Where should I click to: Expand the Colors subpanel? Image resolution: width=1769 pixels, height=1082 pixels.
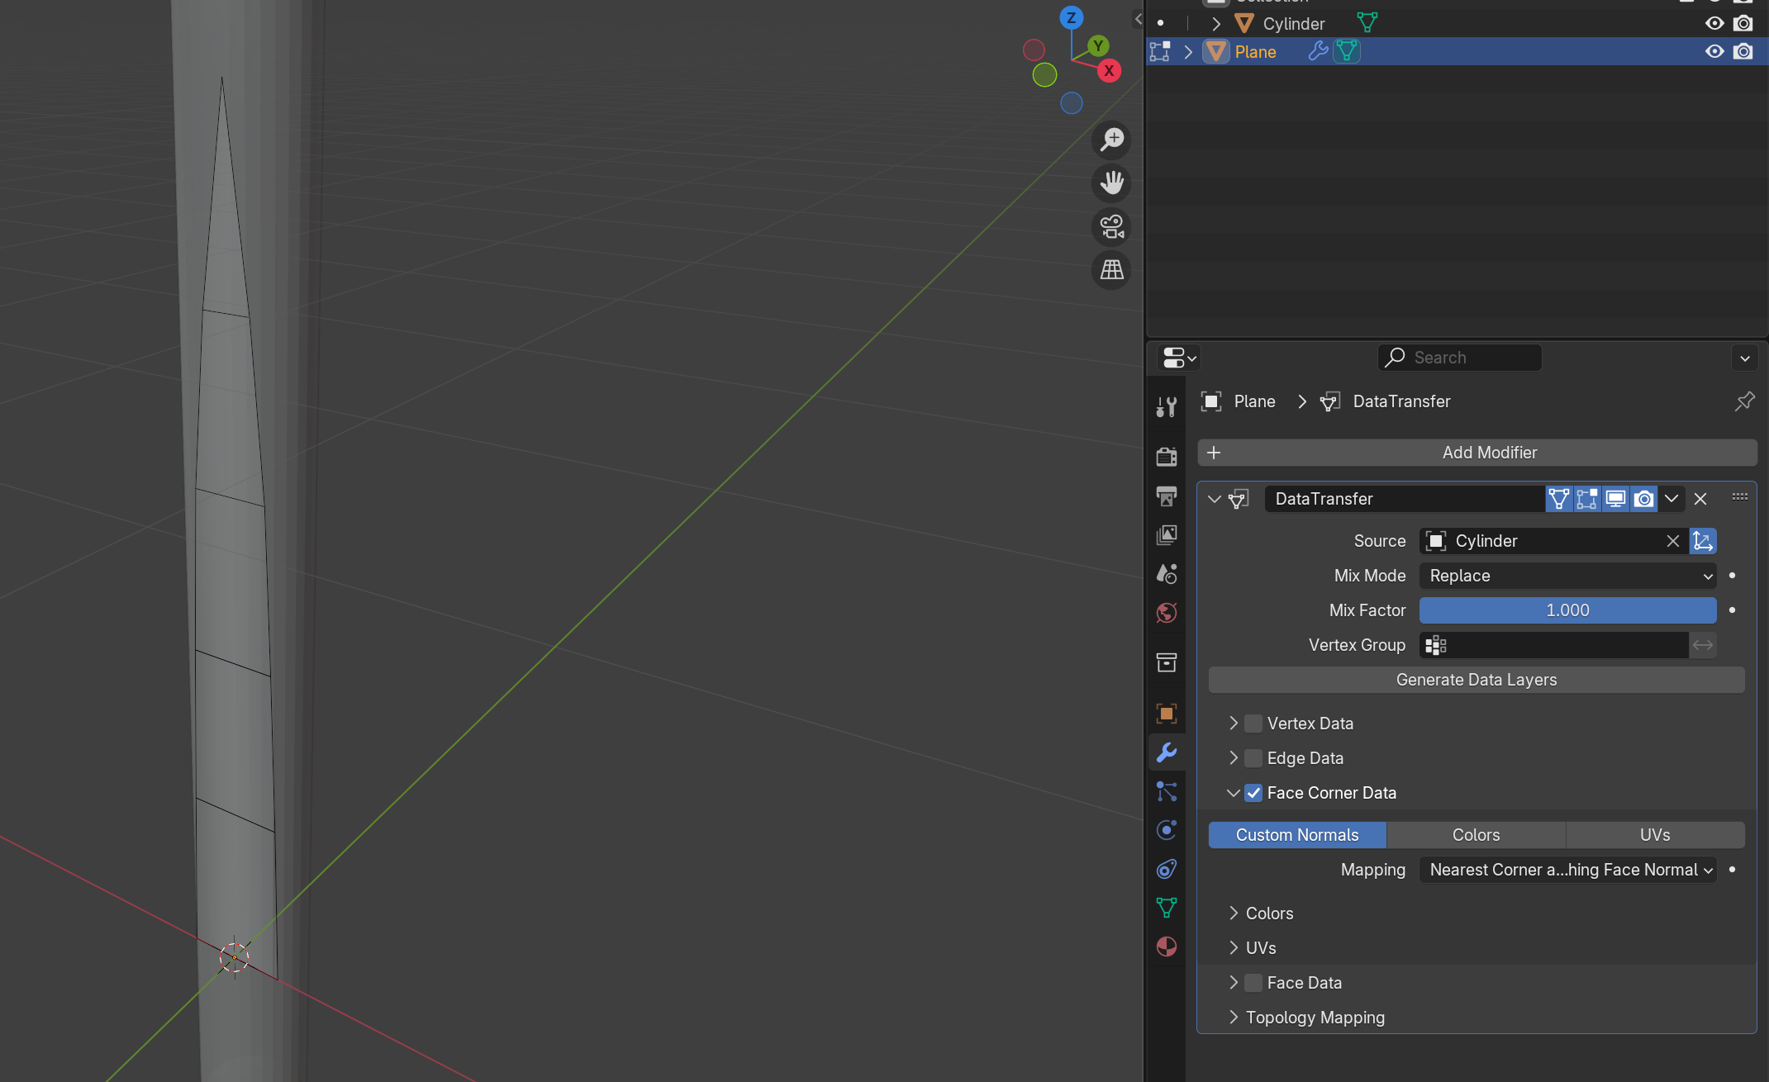click(x=1233, y=914)
